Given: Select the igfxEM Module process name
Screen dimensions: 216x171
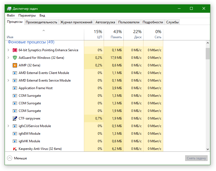Looking at the screenshot, I should pyautogui.click(x=30, y=134).
